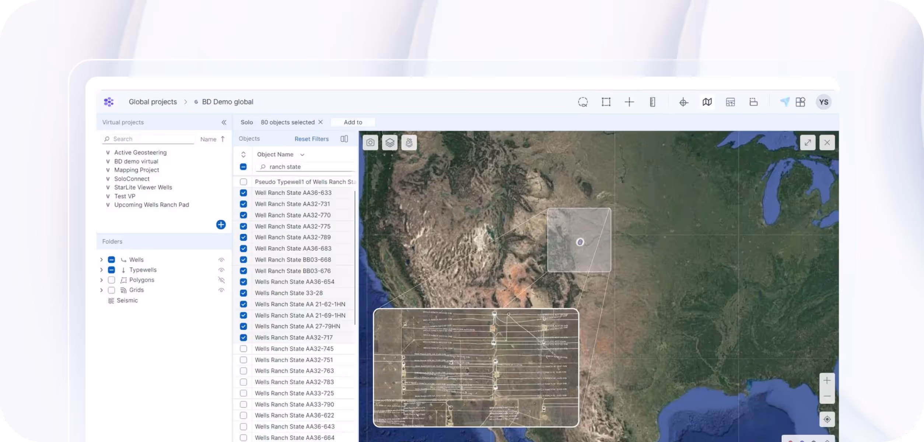Open Active Geosteering virtual project

click(140, 152)
